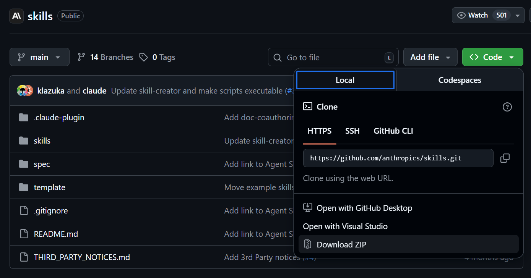The height and width of the screenshot is (278, 531).
Task: Click the Clone help question mark icon
Action: tap(507, 107)
